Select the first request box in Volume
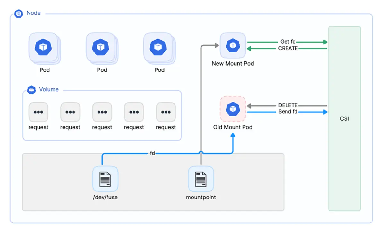 click(x=38, y=112)
